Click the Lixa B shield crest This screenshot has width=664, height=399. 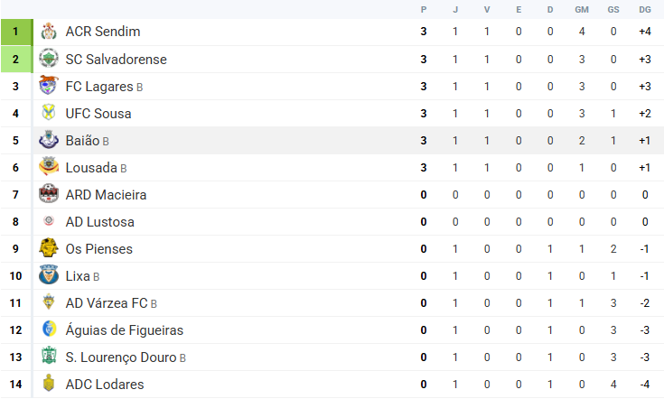tap(49, 274)
